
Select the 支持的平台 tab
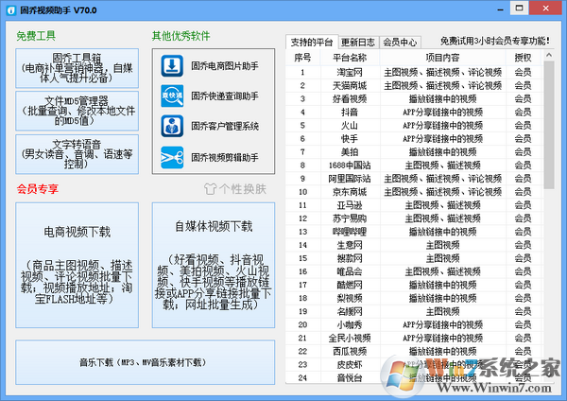(x=312, y=42)
